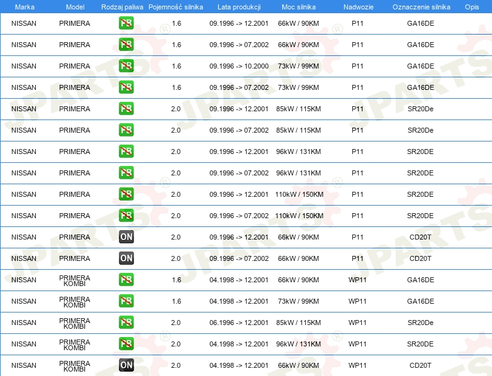Click GA16DE in the row ending 10.2000

420,66
